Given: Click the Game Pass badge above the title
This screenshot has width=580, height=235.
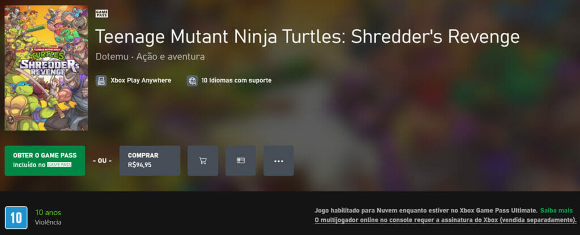Looking at the screenshot, I should tap(102, 14).
